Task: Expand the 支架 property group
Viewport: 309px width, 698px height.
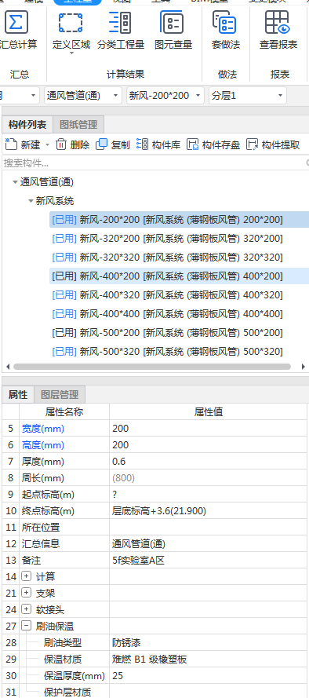Action: [x=27, y=594]
